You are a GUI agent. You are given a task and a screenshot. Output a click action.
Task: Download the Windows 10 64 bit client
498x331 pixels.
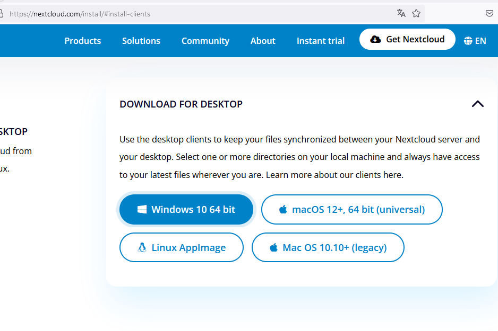[186, 209]
